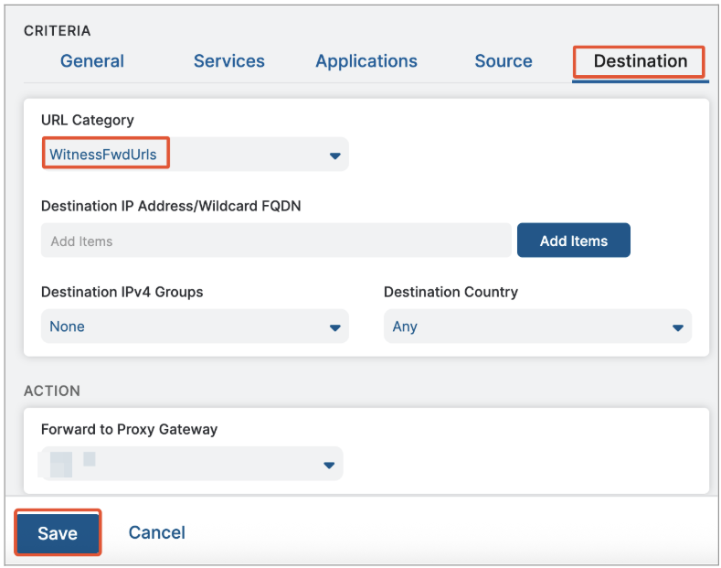Image resolution: width=721 pixels, height=568 pixels.
Task: Open the Forward to Proxy Gateway dropdown
Action: [x=183, y=465]
